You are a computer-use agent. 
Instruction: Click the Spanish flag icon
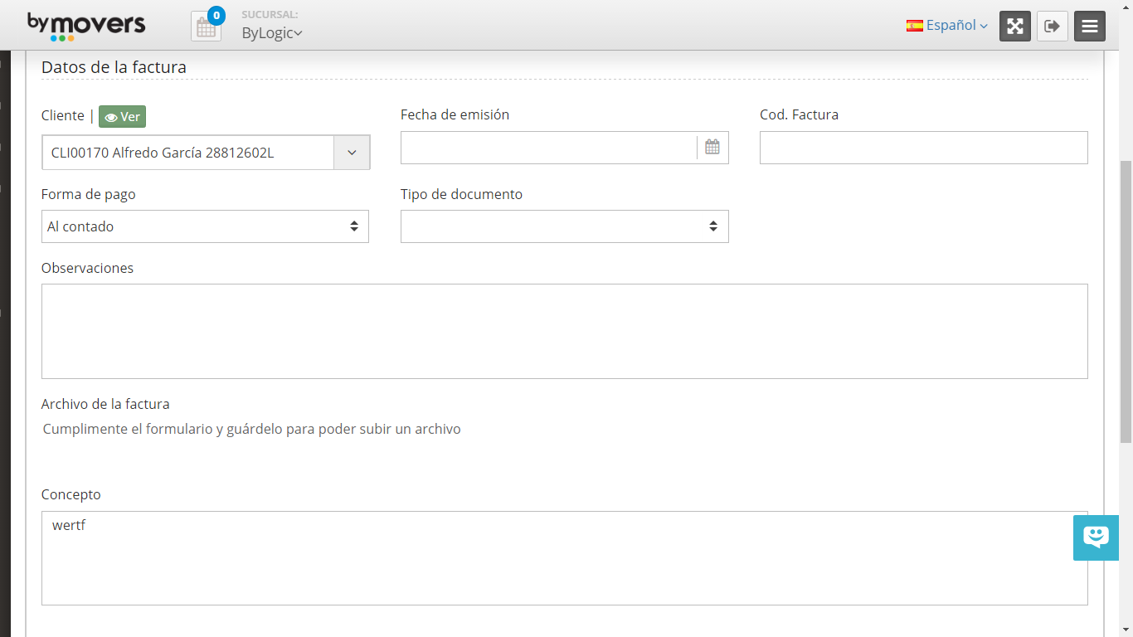(915, 26)
